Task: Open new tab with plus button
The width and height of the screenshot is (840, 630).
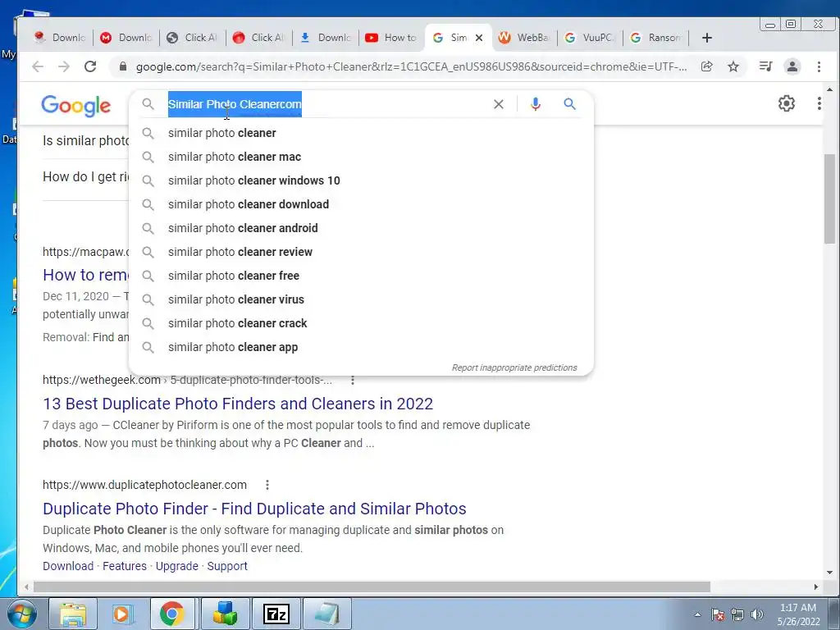Action: point(706,38)
